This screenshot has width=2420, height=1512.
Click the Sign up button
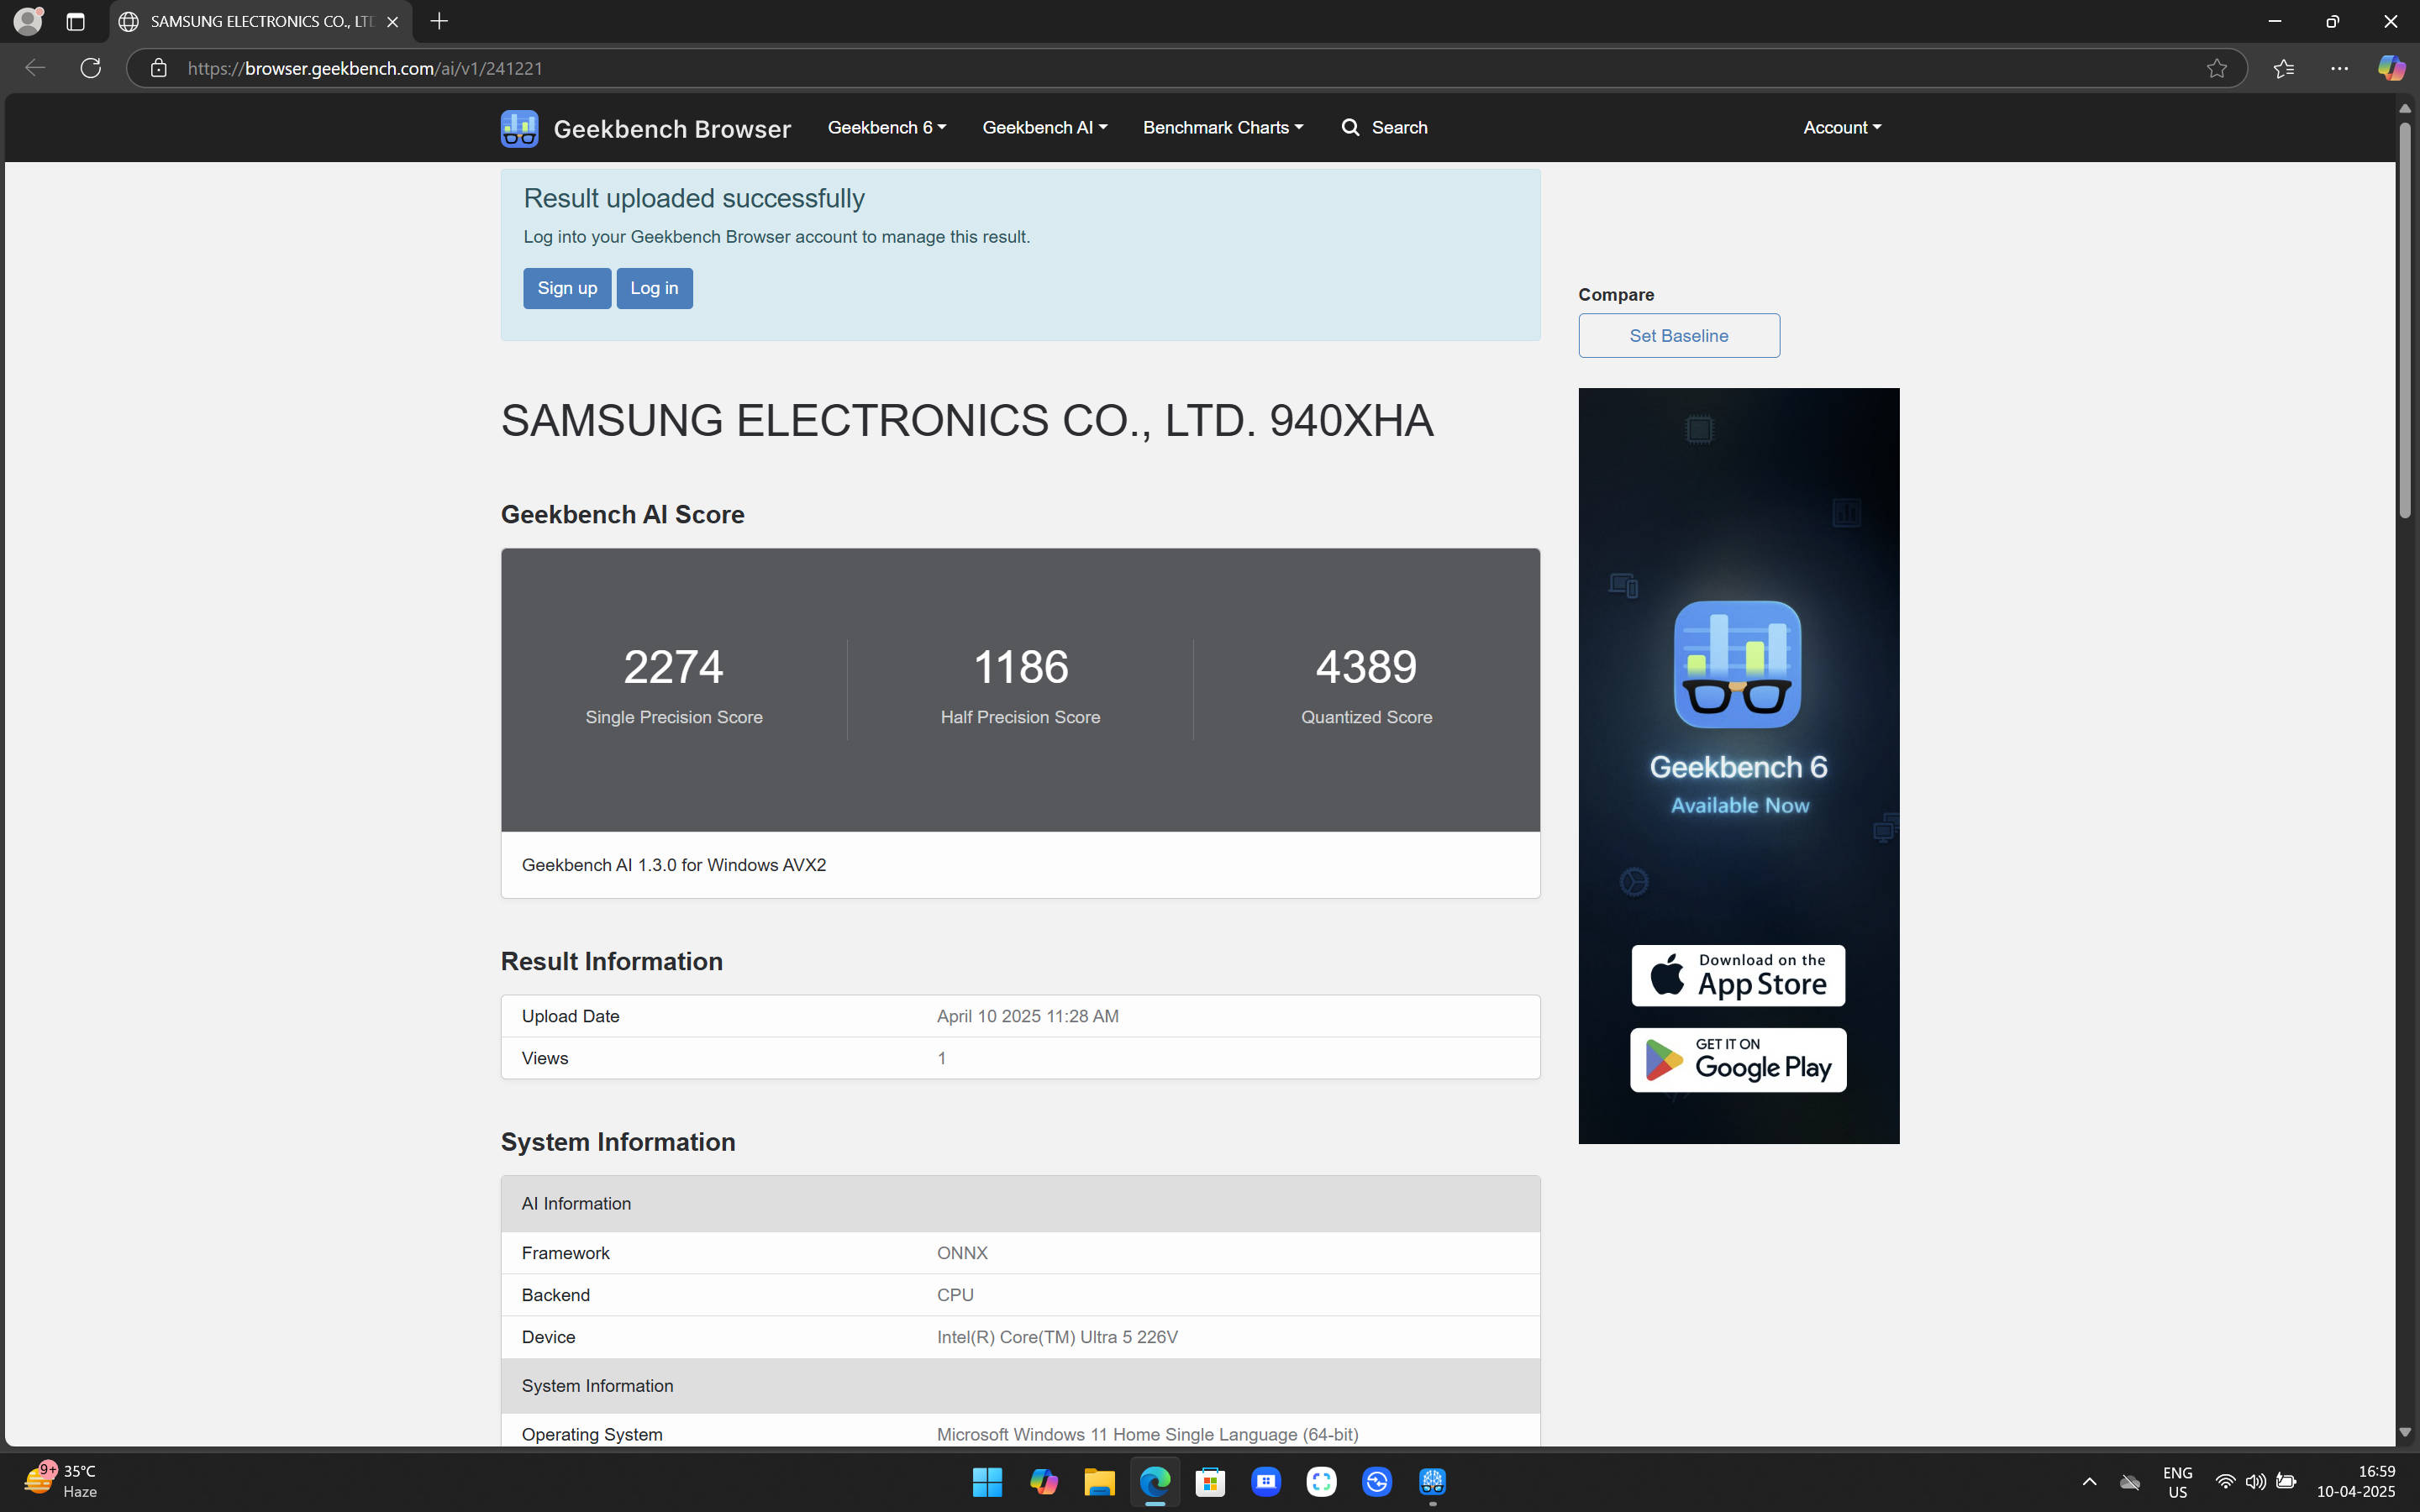pyautogui.click(x=567, y=288)
